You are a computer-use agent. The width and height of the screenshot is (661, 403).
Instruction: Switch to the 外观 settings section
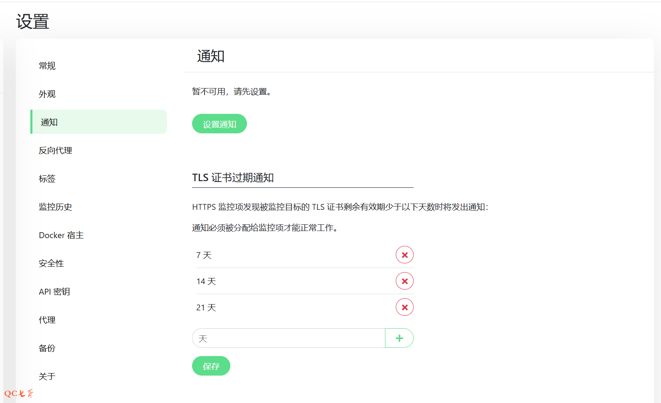tap(47, 94)
